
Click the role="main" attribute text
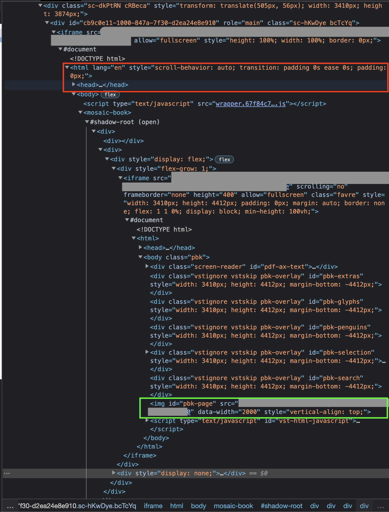[x=243, y=23]
